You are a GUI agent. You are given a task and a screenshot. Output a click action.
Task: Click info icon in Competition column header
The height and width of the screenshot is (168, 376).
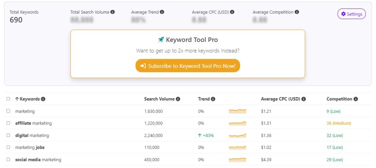click(x=355, y=99)
